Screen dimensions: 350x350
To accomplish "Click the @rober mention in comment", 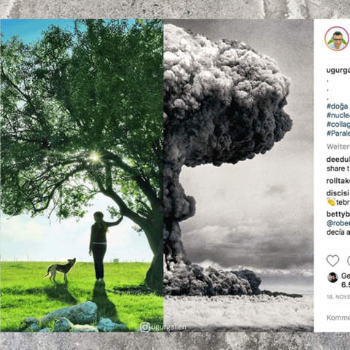I will pyautogui.click(x=338, y=223).
